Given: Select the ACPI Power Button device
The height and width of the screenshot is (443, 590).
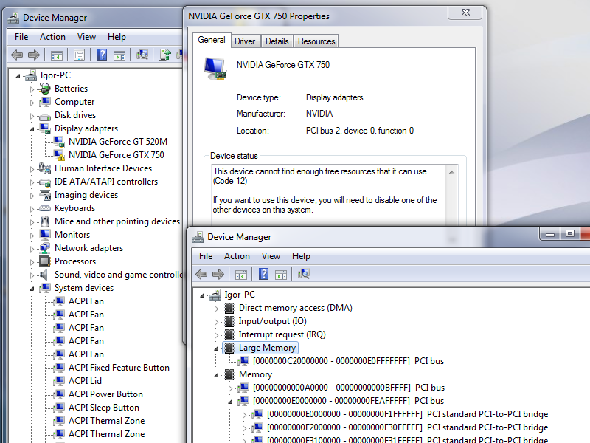Looking at the screenshot, I should [105, 394].
